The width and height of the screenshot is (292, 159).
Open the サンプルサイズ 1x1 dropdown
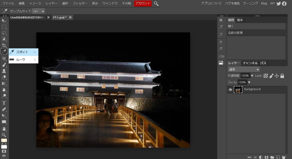click(38, 11)
